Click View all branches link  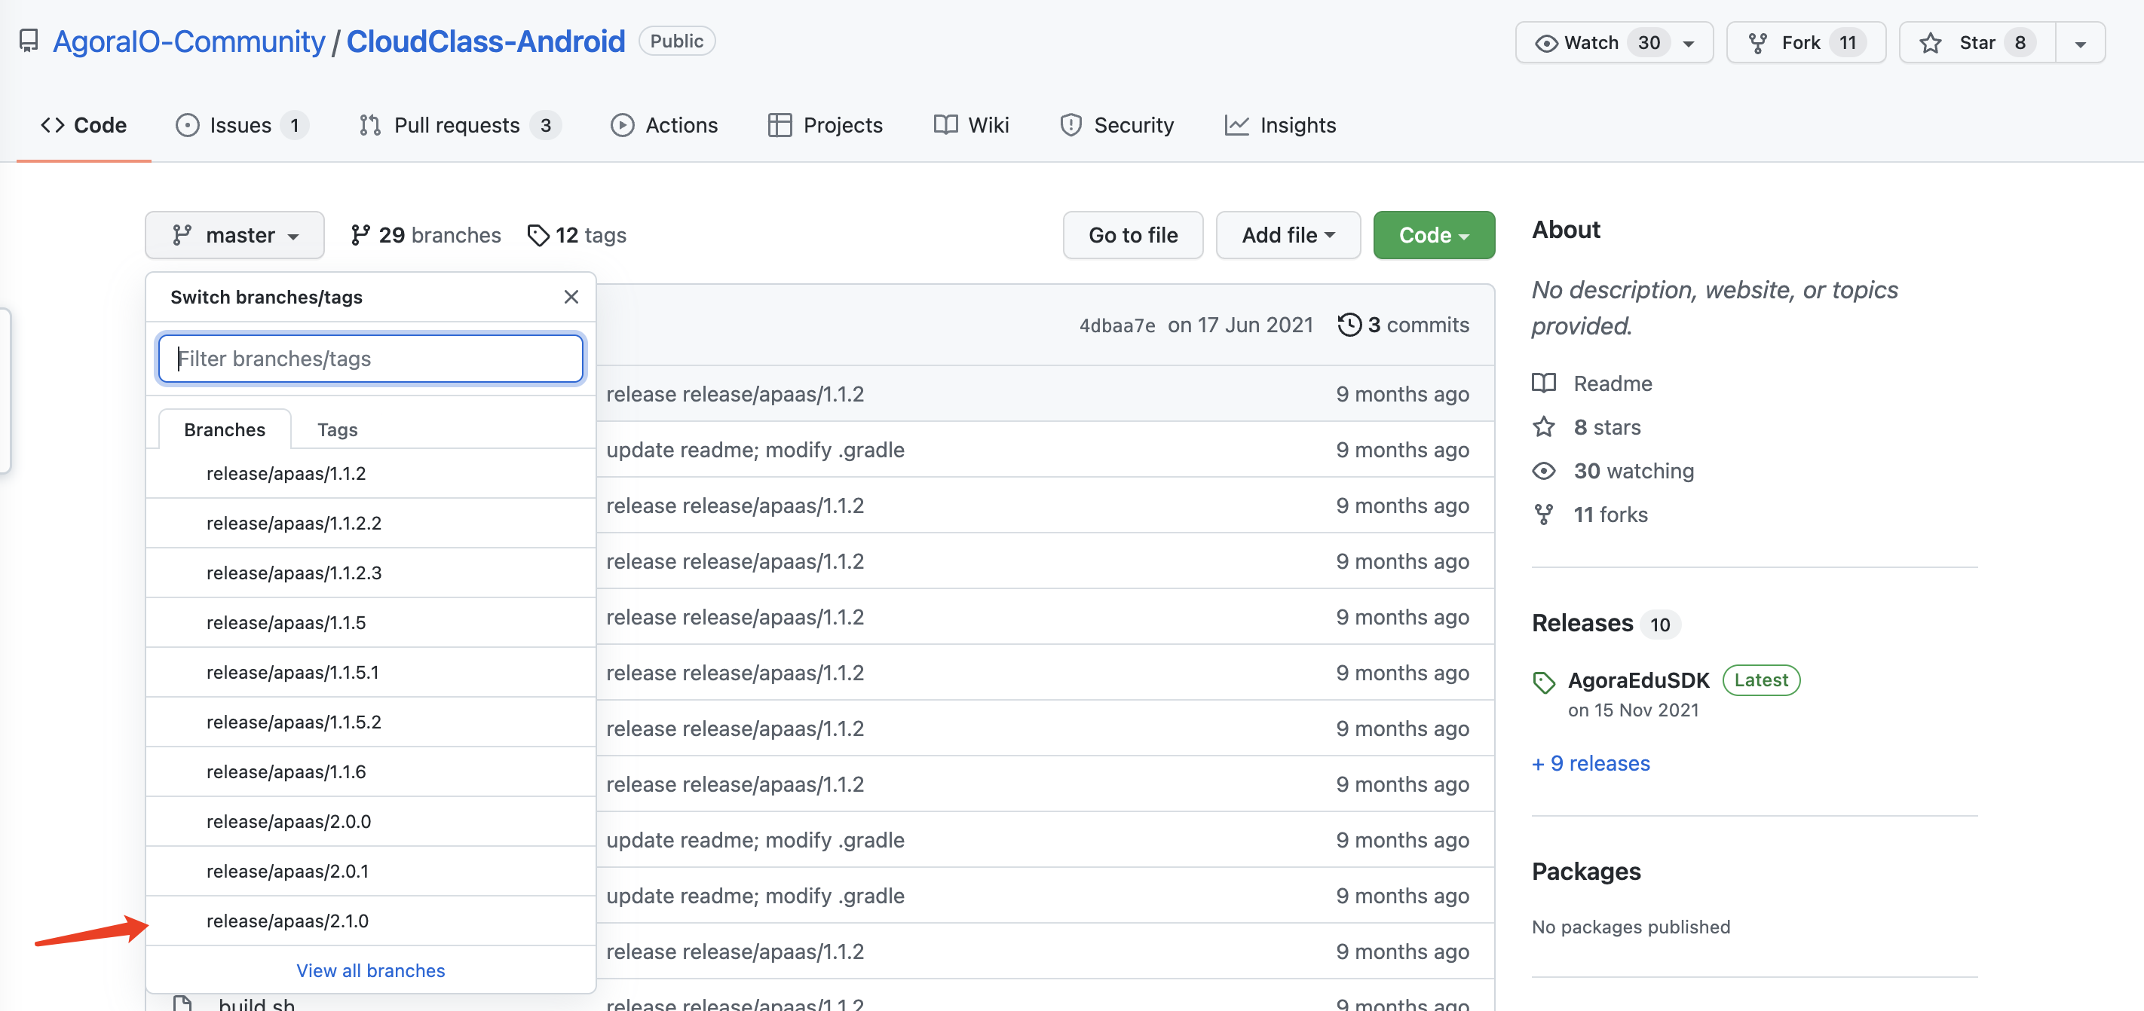point(370,970)
